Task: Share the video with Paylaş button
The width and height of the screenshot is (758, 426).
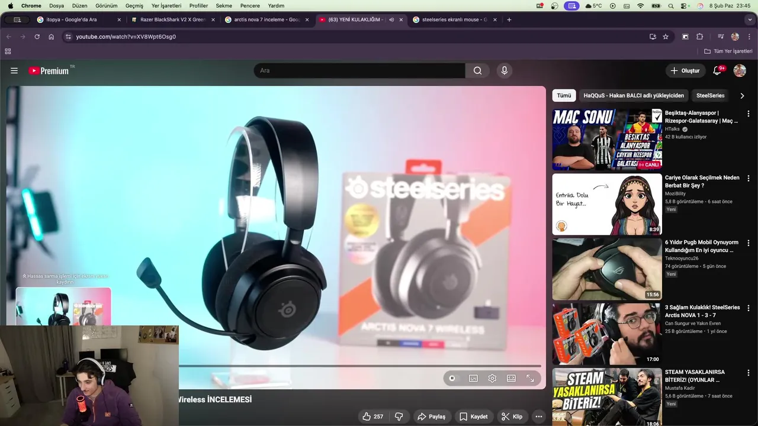Action: point(432,417)
